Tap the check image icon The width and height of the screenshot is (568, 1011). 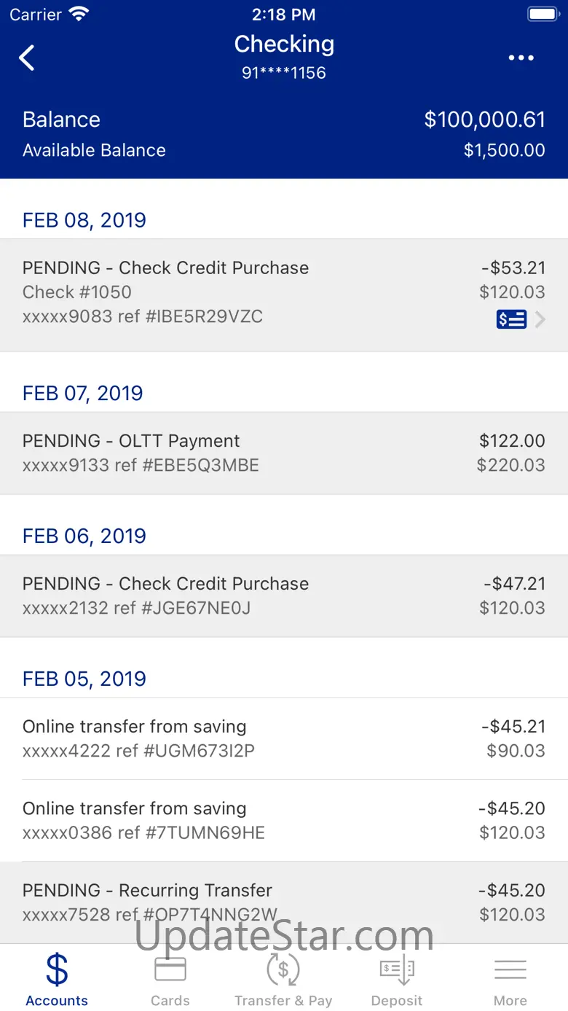tap(511, 319)
